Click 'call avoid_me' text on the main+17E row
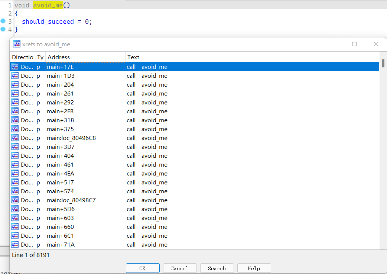The image size is (387, 274). [147, 67]
